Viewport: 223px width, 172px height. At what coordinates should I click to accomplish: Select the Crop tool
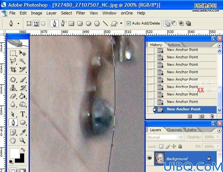click(x=13, y=69)
